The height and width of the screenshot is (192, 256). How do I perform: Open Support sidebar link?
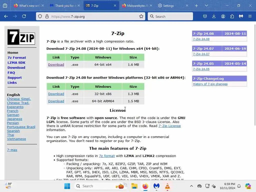click(x=14, y=78)
